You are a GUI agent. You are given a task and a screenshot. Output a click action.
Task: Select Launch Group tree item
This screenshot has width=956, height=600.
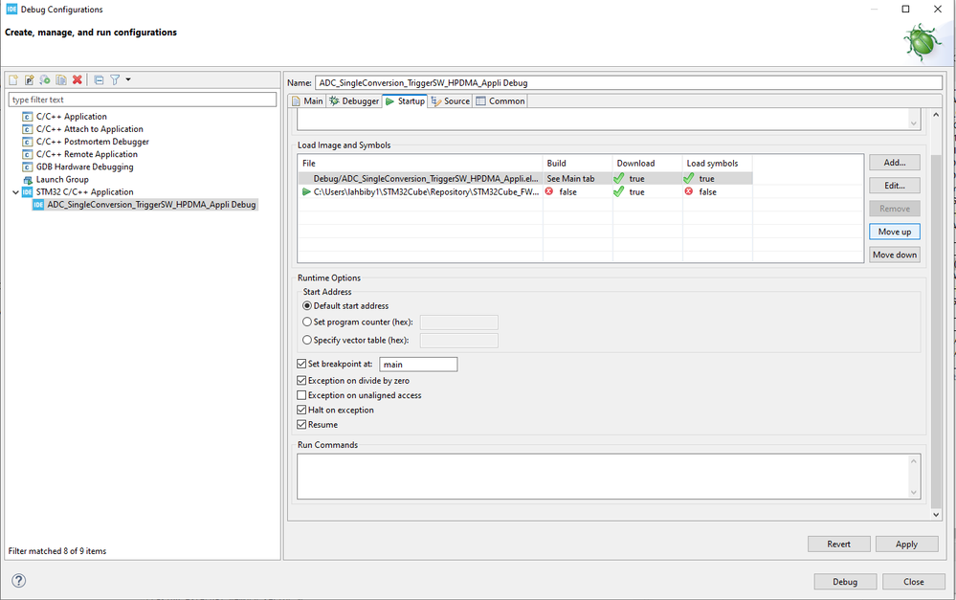click(61, 179)
